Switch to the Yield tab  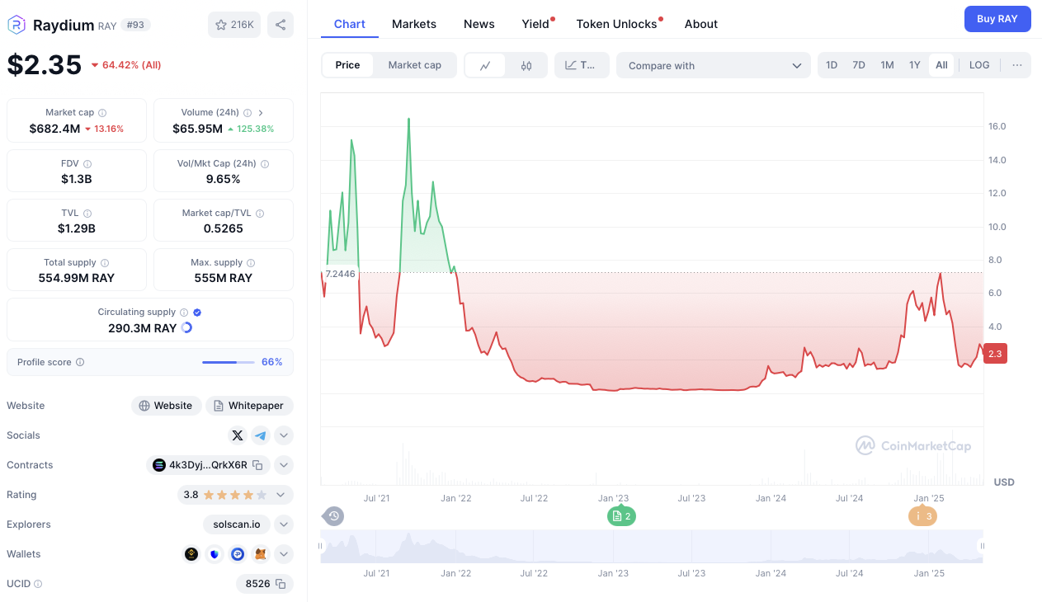tap(535, 24)
